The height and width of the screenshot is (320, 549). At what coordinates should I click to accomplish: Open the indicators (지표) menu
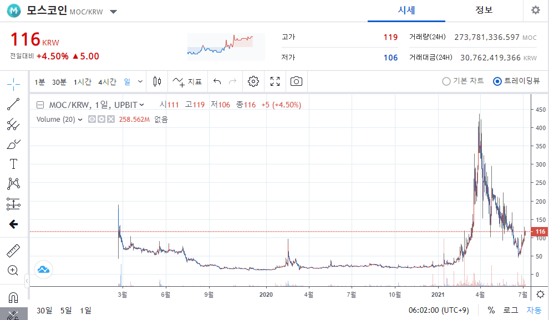187,81
